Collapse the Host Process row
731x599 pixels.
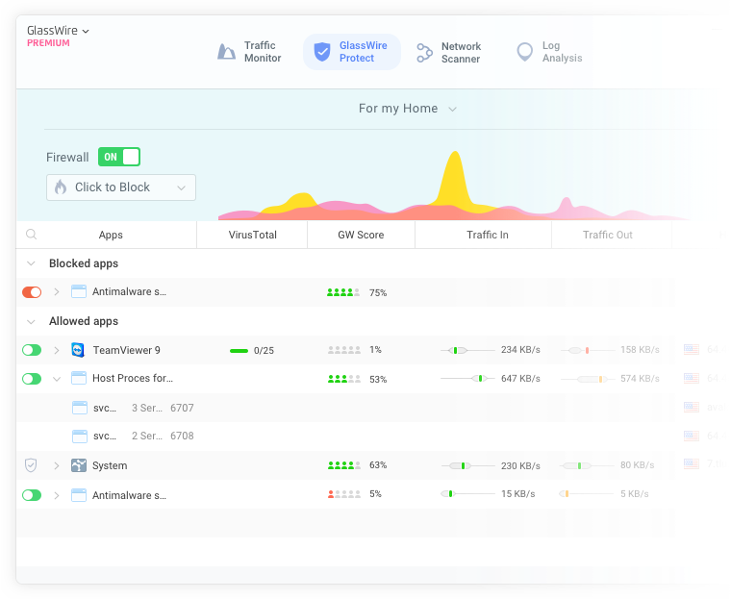(57, 379)
